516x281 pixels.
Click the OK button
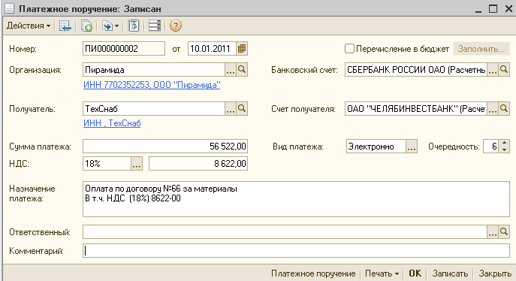pyautogui.click(x=415, y=273)
